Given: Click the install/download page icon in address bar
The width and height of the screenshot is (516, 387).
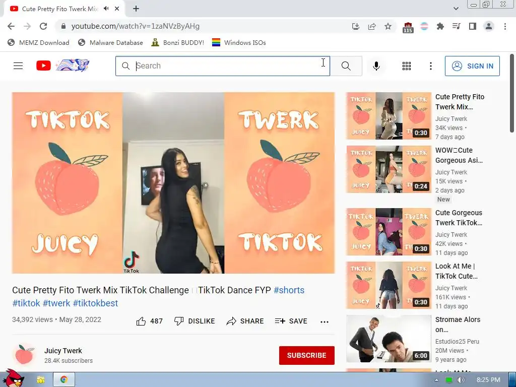Looking at the screenshot, I should coord(356,26).
